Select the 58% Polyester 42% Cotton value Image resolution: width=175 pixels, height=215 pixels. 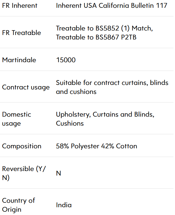click(x=96, y=146)
